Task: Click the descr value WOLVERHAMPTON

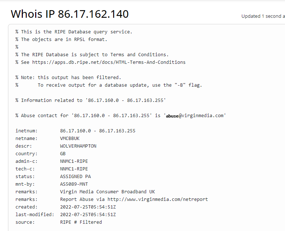Action: coord(78,146)
